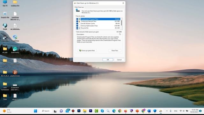Open the all pdb folder

tap(5, 50)
